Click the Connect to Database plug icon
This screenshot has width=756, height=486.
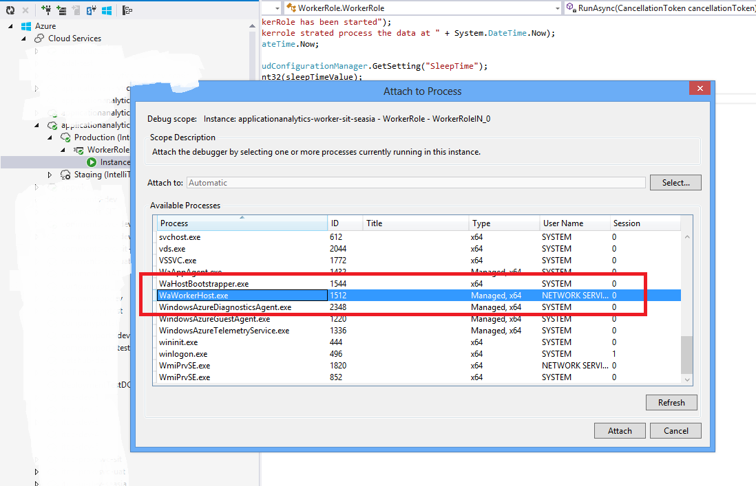(46, 10)
